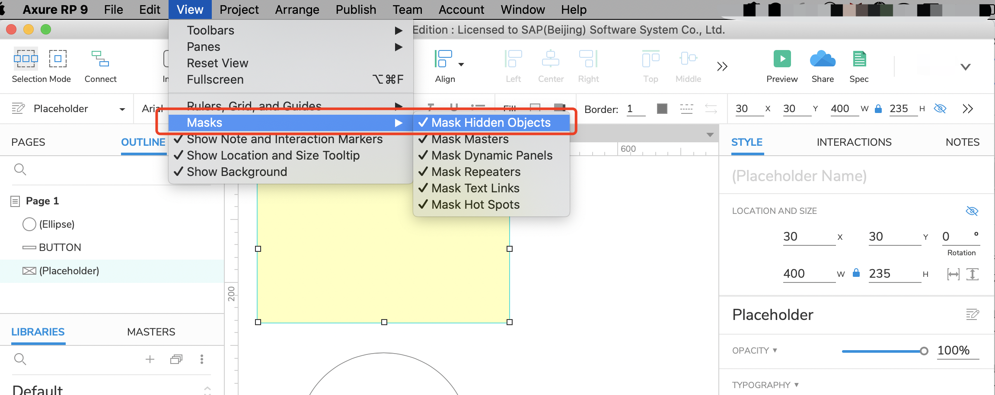Screen dimensions: 995x395
Task: Toggle Mask Hidden Objects
Action: pos(491,123)
